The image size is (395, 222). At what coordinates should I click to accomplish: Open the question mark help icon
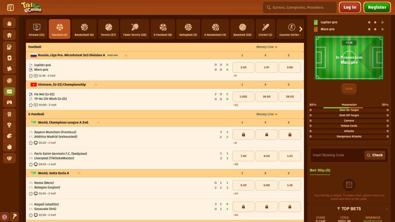[x=14, y=216]
